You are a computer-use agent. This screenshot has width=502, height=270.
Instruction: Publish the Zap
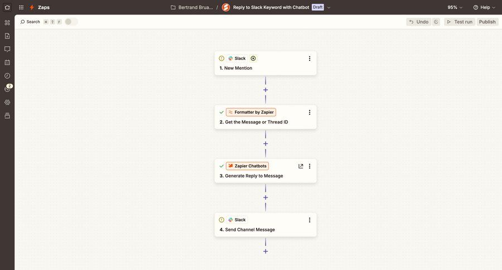coord(487,22)
